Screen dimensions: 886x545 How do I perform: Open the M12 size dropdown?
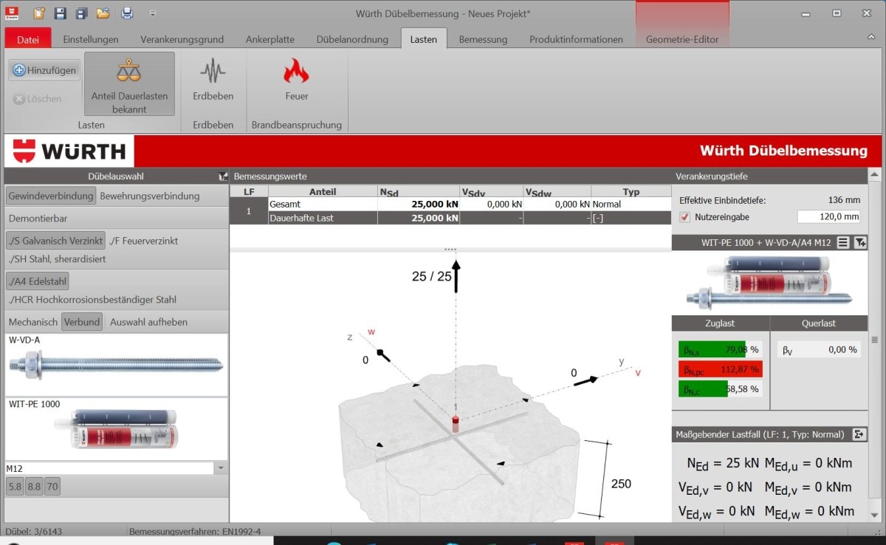pos(221,468)
